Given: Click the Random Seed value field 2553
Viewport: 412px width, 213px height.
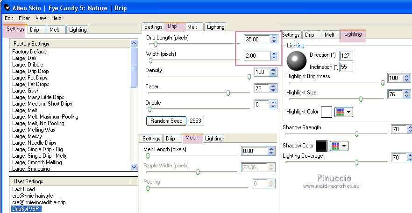Looking at the screenshot, I should [196, 121].
